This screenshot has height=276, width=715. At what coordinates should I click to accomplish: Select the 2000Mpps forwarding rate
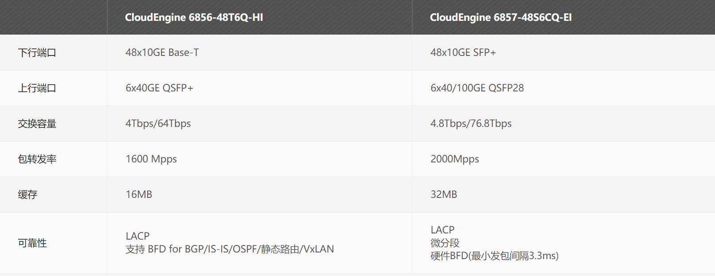click(454, 159)
